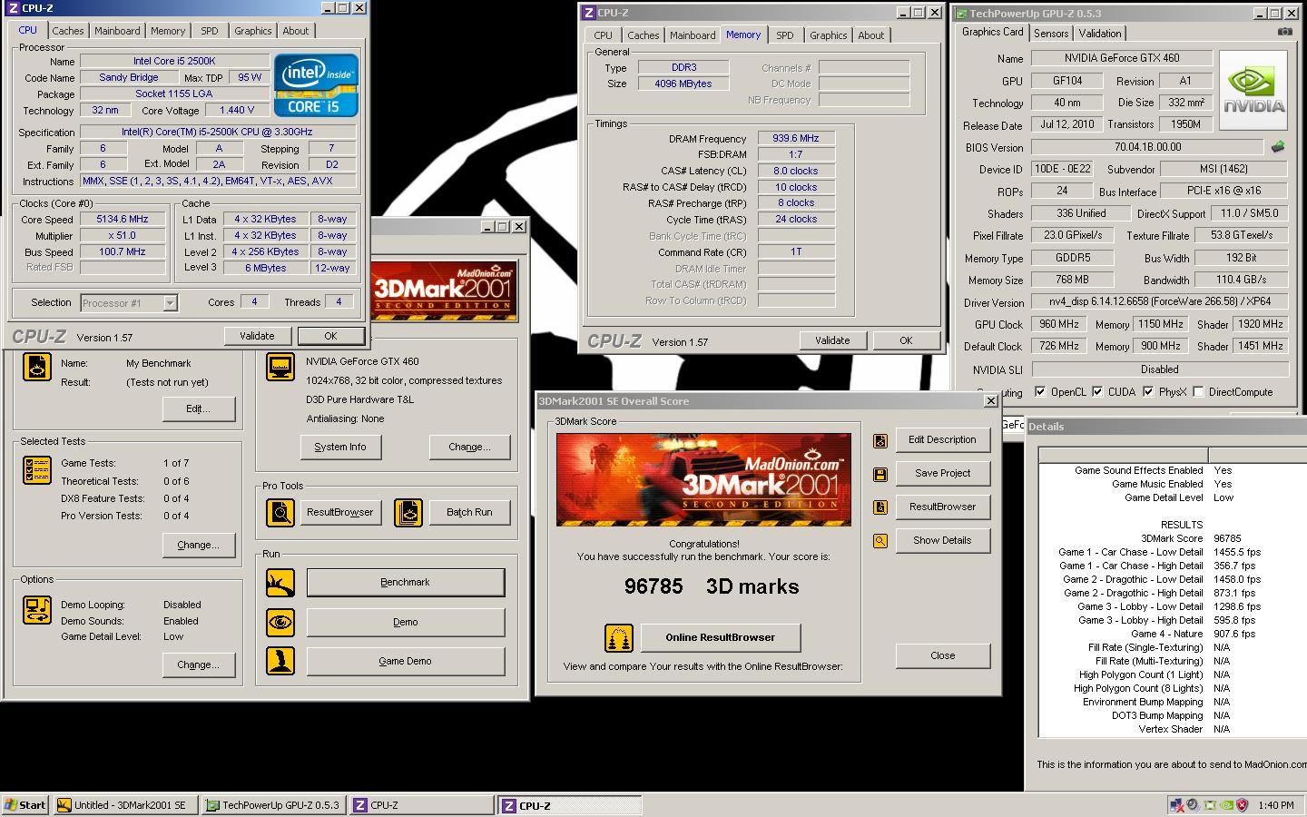Click the Game Demo joystick icon
The image size is (1307, 817).
click(x=280, y=661)
